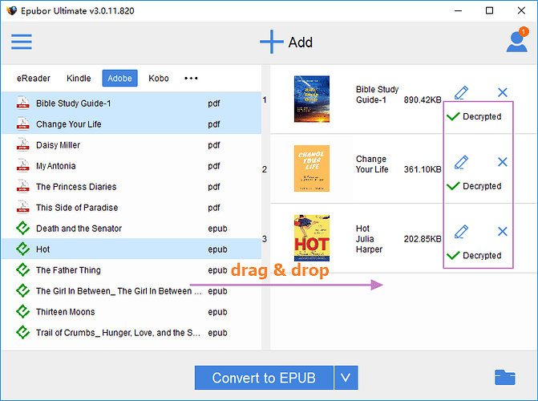The width and height of the screenshot is (538, 401).
Task: Click Decrypted status of Change Your Life
Action: 474,186
